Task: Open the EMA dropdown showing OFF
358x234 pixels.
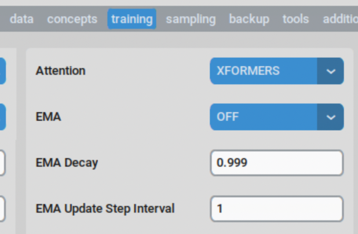Action: (x=264, y=117)
